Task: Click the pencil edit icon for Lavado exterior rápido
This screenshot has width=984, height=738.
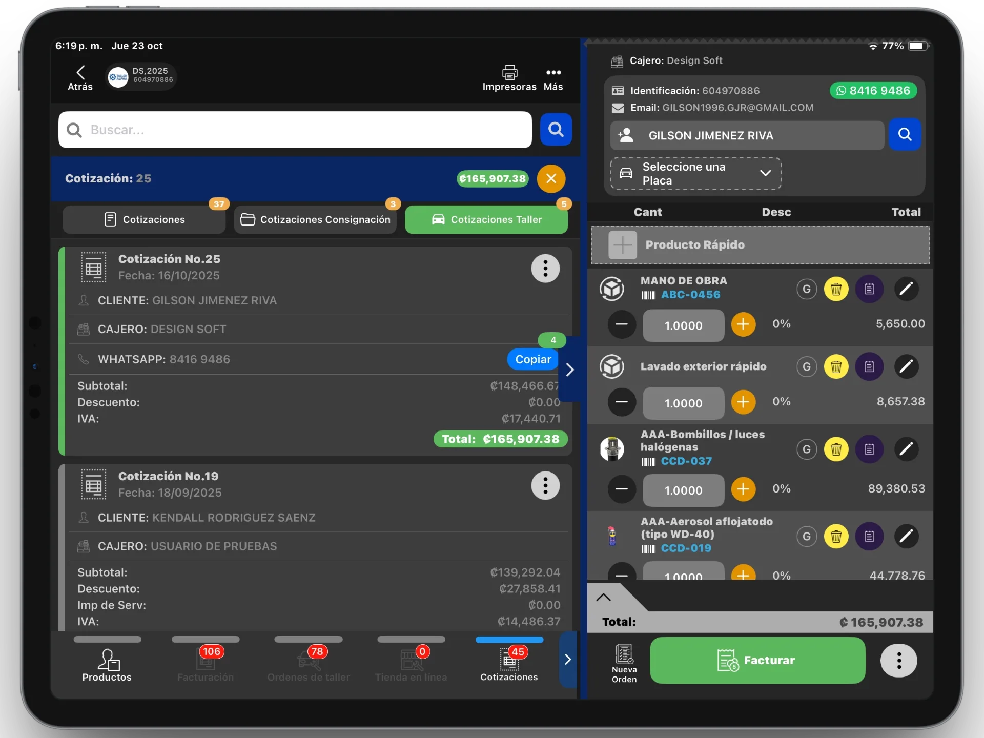Action: point(906,366)
